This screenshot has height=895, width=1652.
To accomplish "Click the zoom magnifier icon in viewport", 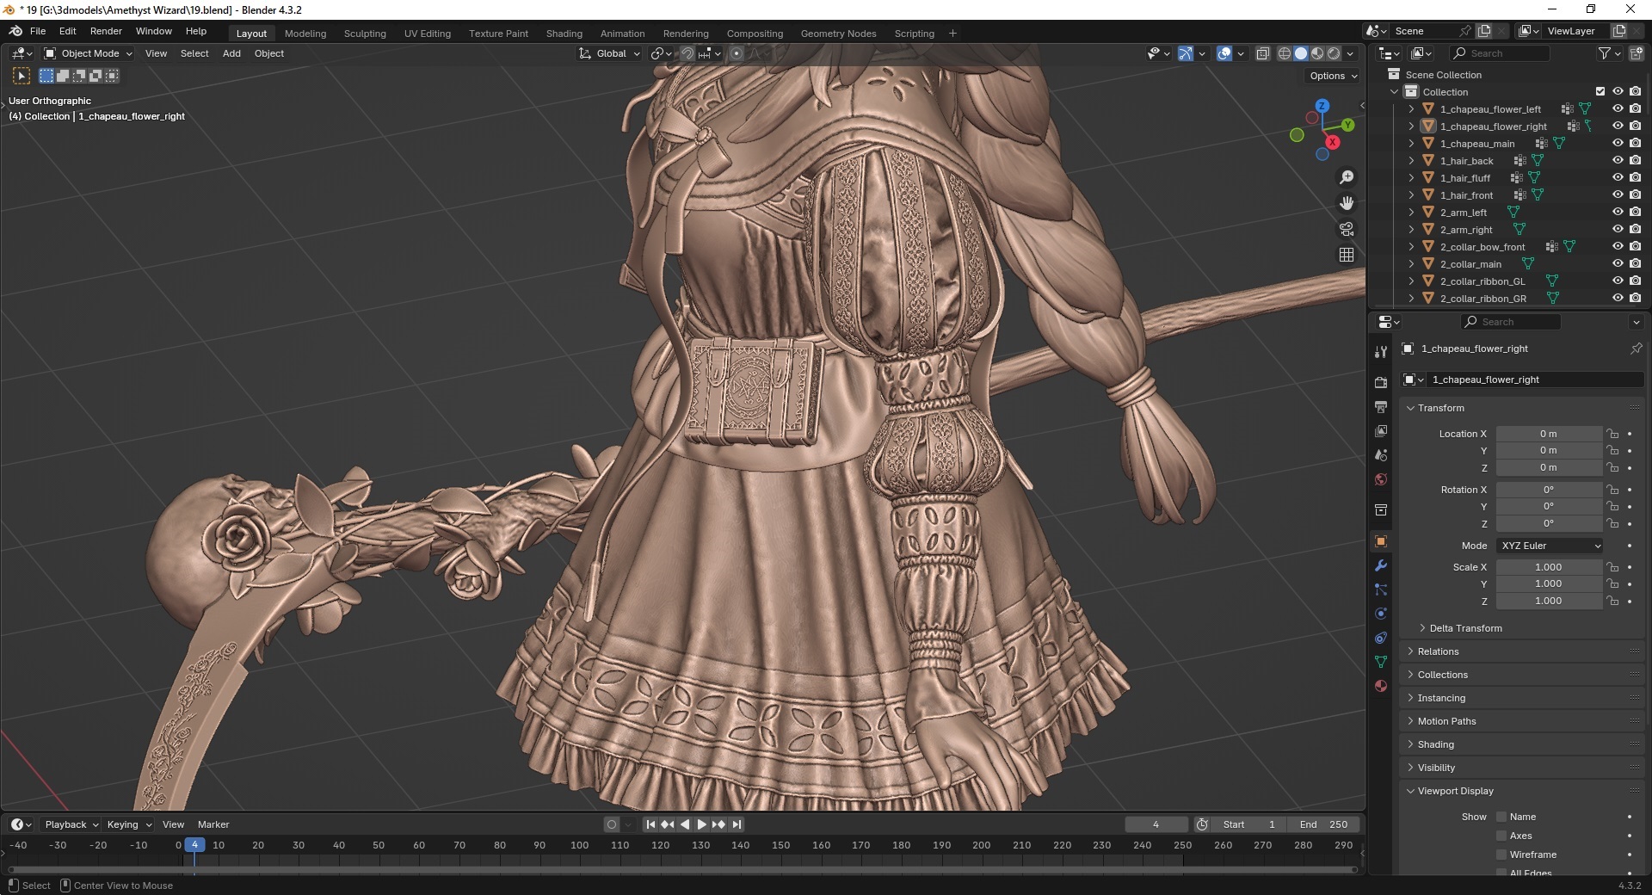I will click(1347, 177).
